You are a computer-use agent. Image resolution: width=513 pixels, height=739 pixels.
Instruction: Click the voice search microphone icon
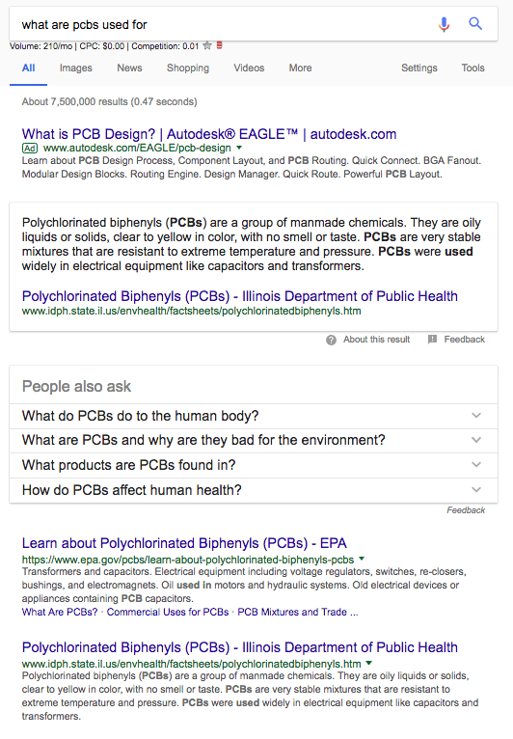coord(444,23)
